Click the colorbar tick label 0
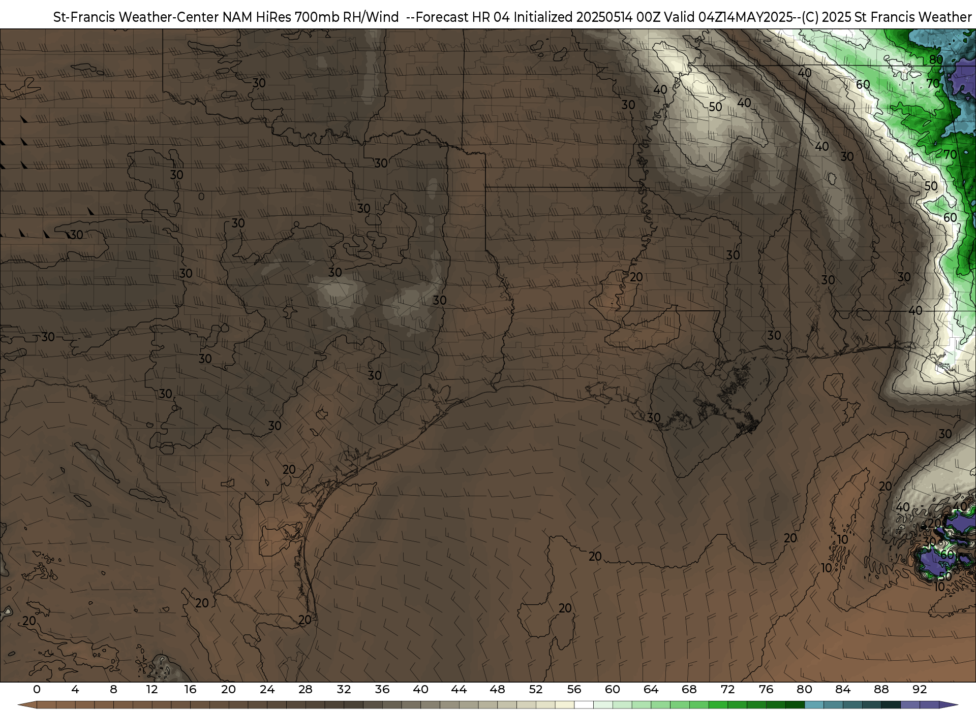976x711 pixels. tap(37, 689)
